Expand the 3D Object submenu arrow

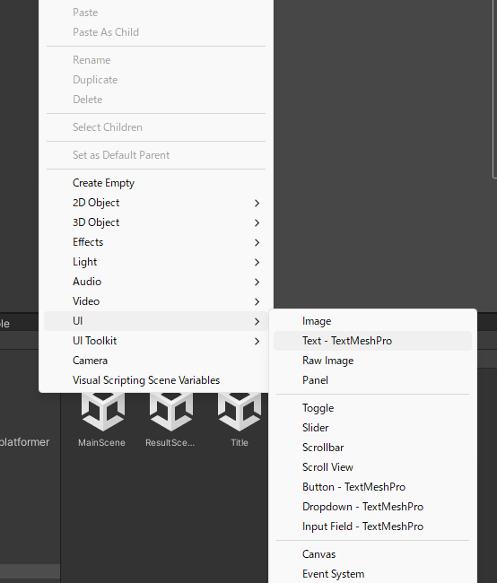[257, 222]
